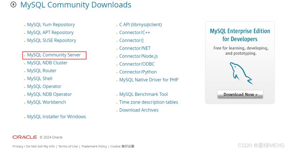Open Download Archives link
Screen dimensions: 285x150
139,110
